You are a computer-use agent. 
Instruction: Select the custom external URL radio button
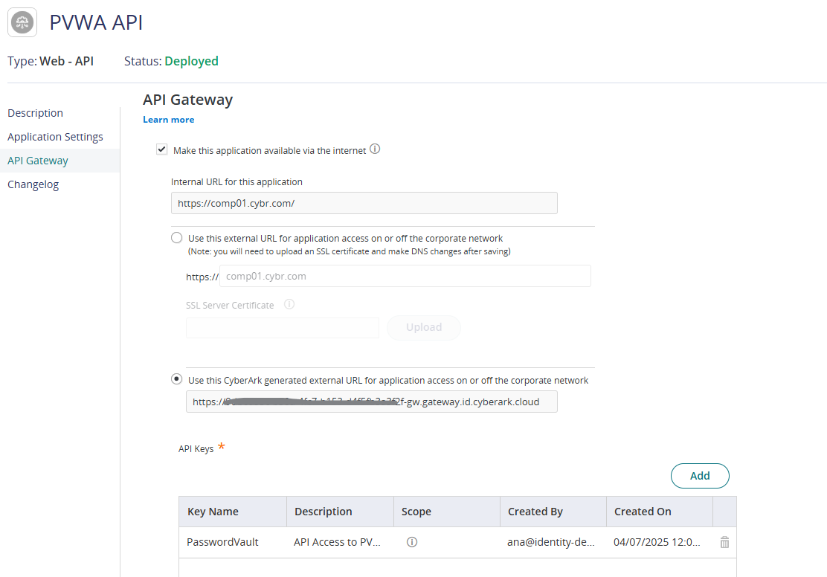click(x=176, y=237)
